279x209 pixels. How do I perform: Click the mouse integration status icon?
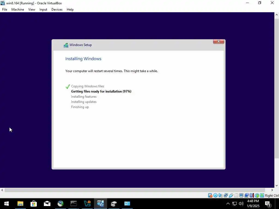tap(257, 195)
